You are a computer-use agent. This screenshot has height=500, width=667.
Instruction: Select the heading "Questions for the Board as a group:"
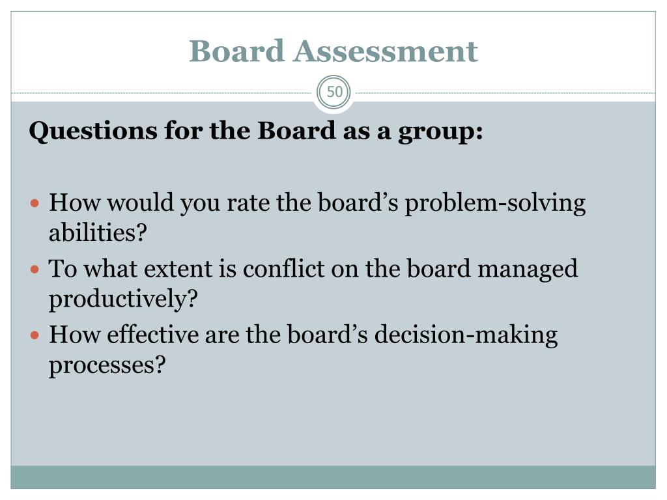pos(256,131)
